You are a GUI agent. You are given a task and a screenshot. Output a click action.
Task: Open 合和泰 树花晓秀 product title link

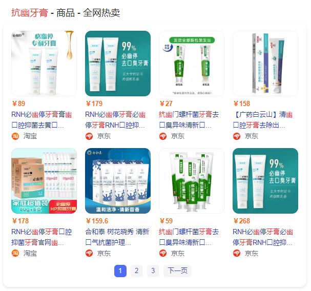pyautogui.click(x=117, y=237)
